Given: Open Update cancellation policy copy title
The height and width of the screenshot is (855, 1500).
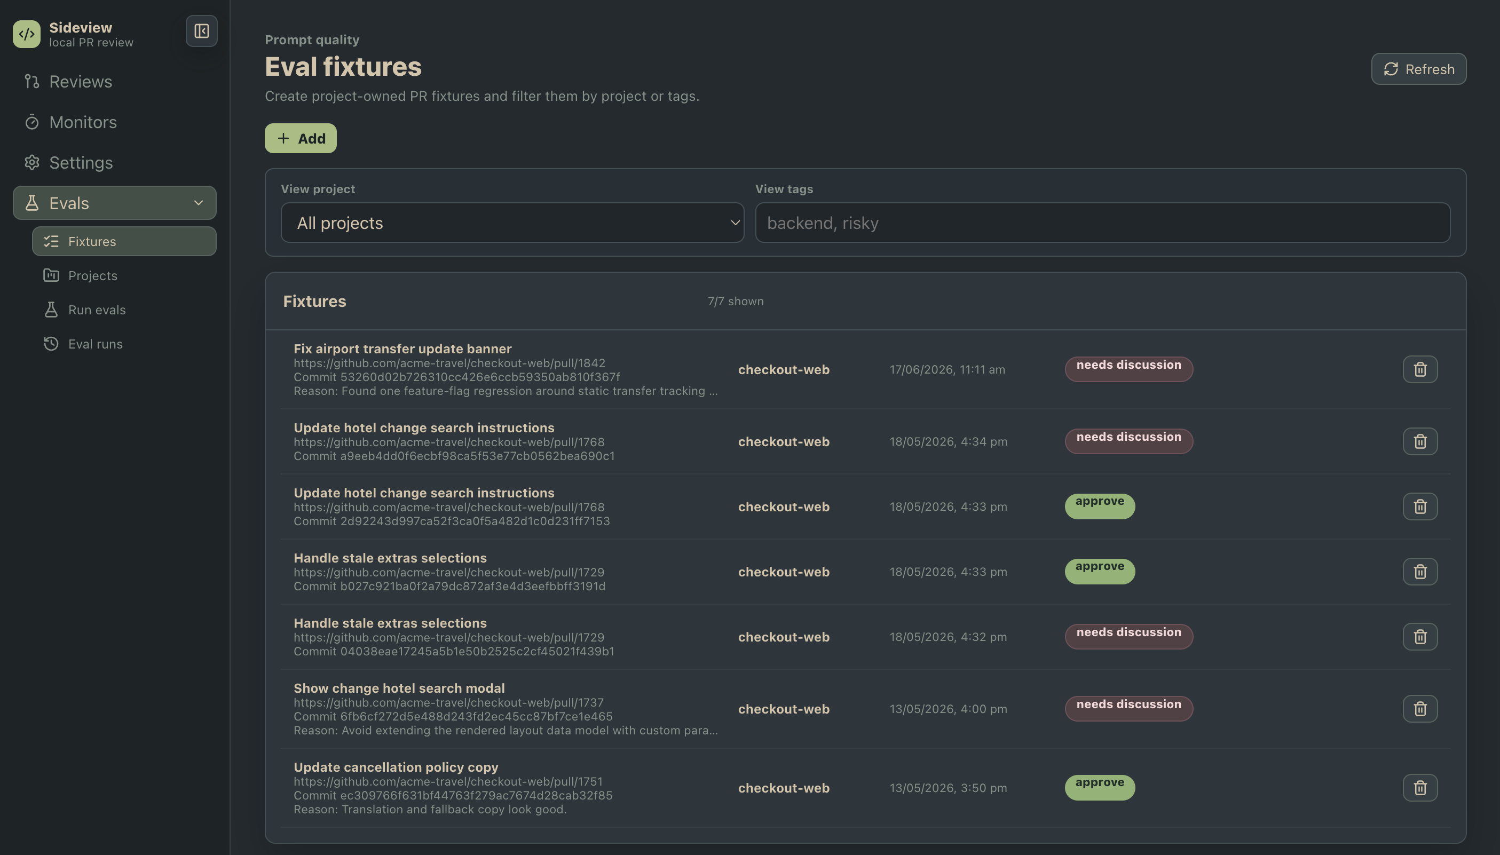Looking at the screenshot, I should [x=396, y=767].
